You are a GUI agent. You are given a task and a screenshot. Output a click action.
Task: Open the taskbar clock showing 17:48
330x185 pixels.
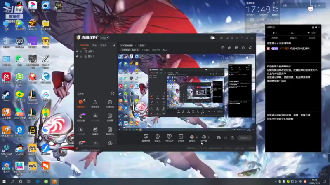click(314, 181)
